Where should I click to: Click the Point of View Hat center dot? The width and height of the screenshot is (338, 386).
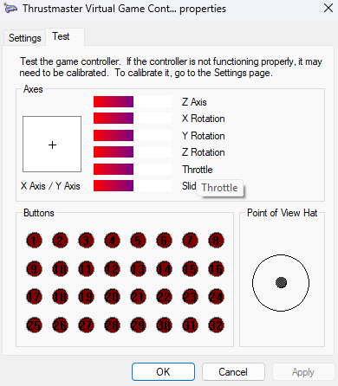pos(281,282)
